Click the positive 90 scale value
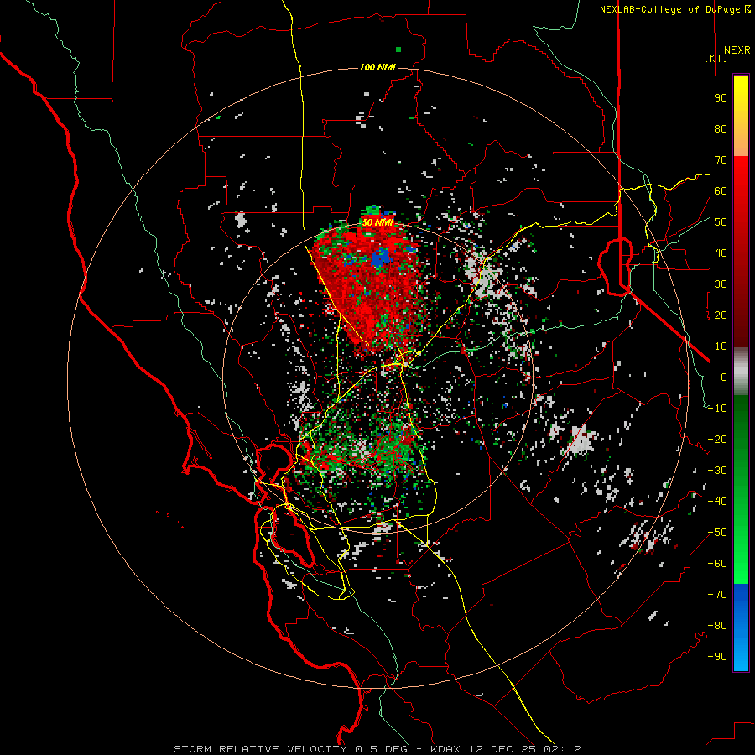This screenshot has height=755, width=755. (x=721, y=98)
